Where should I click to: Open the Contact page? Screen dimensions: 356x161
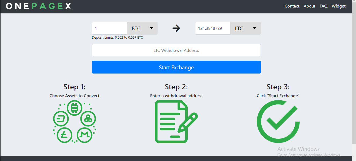pyautogui.click(x=292, y=6)
